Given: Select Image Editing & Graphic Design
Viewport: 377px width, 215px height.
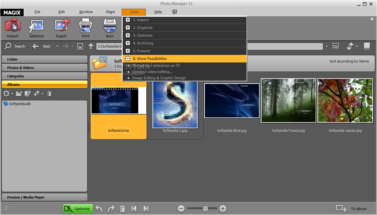Looking at the screenshot, I should (159, 78).
